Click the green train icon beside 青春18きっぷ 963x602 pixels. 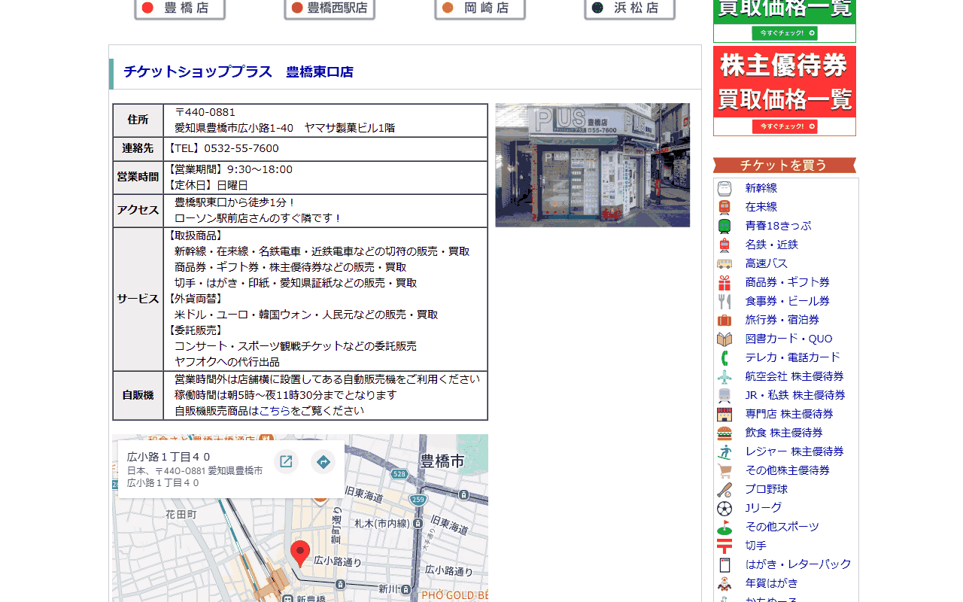pos(725,226)
